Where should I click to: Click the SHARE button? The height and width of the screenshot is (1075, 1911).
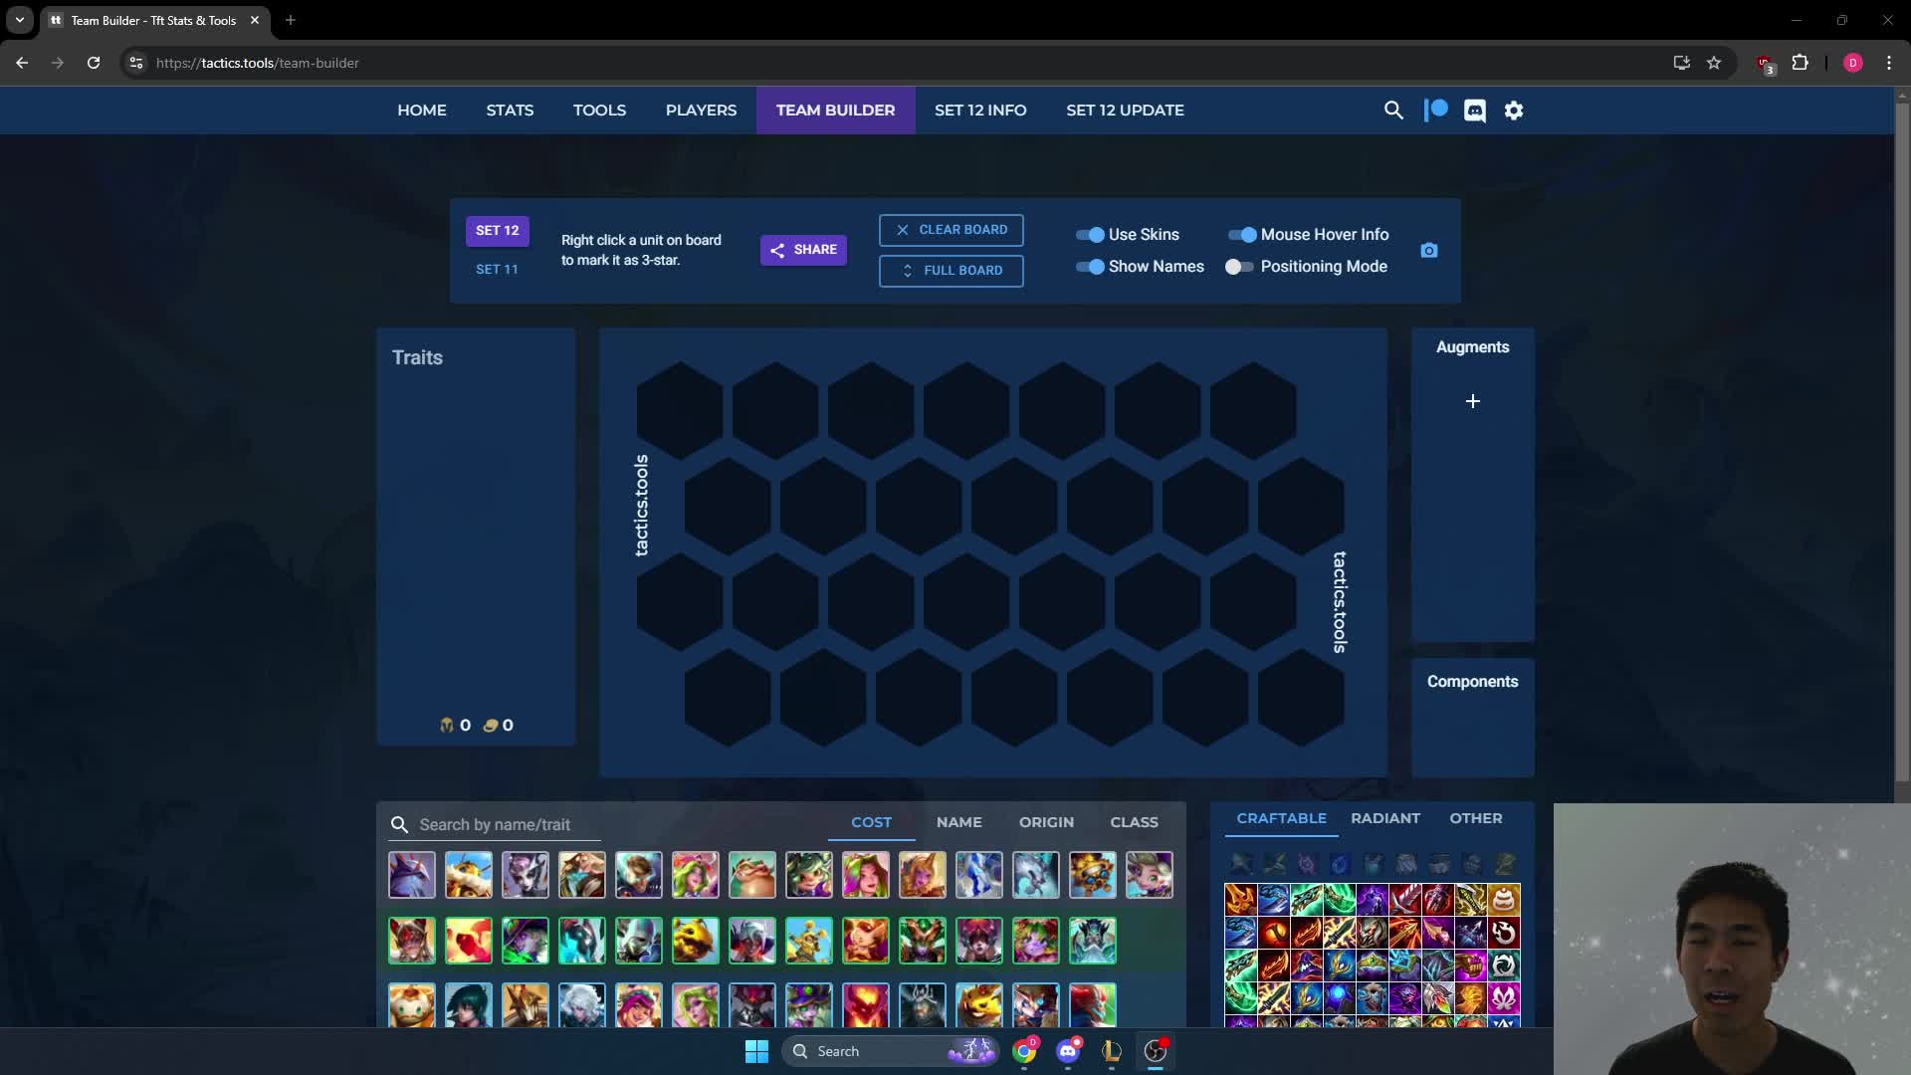point(803,250)
